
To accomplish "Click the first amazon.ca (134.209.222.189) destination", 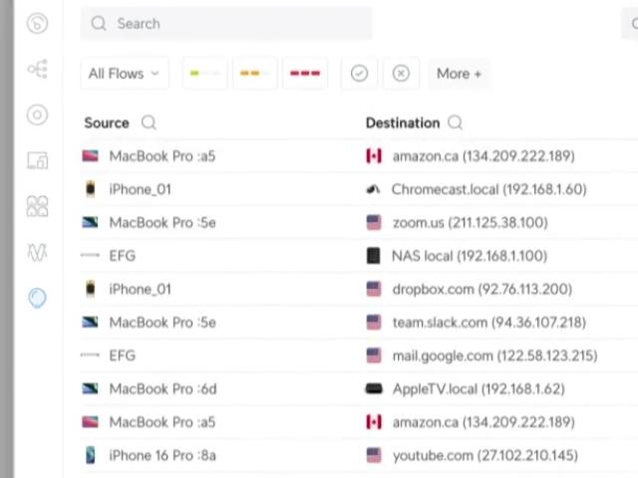I will click(x=483, y=156).
